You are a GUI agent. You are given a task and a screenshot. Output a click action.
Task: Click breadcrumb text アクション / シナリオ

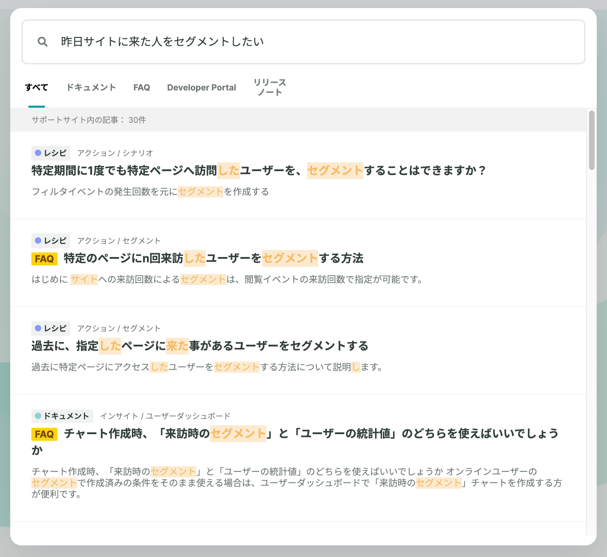tap(115, 153)
